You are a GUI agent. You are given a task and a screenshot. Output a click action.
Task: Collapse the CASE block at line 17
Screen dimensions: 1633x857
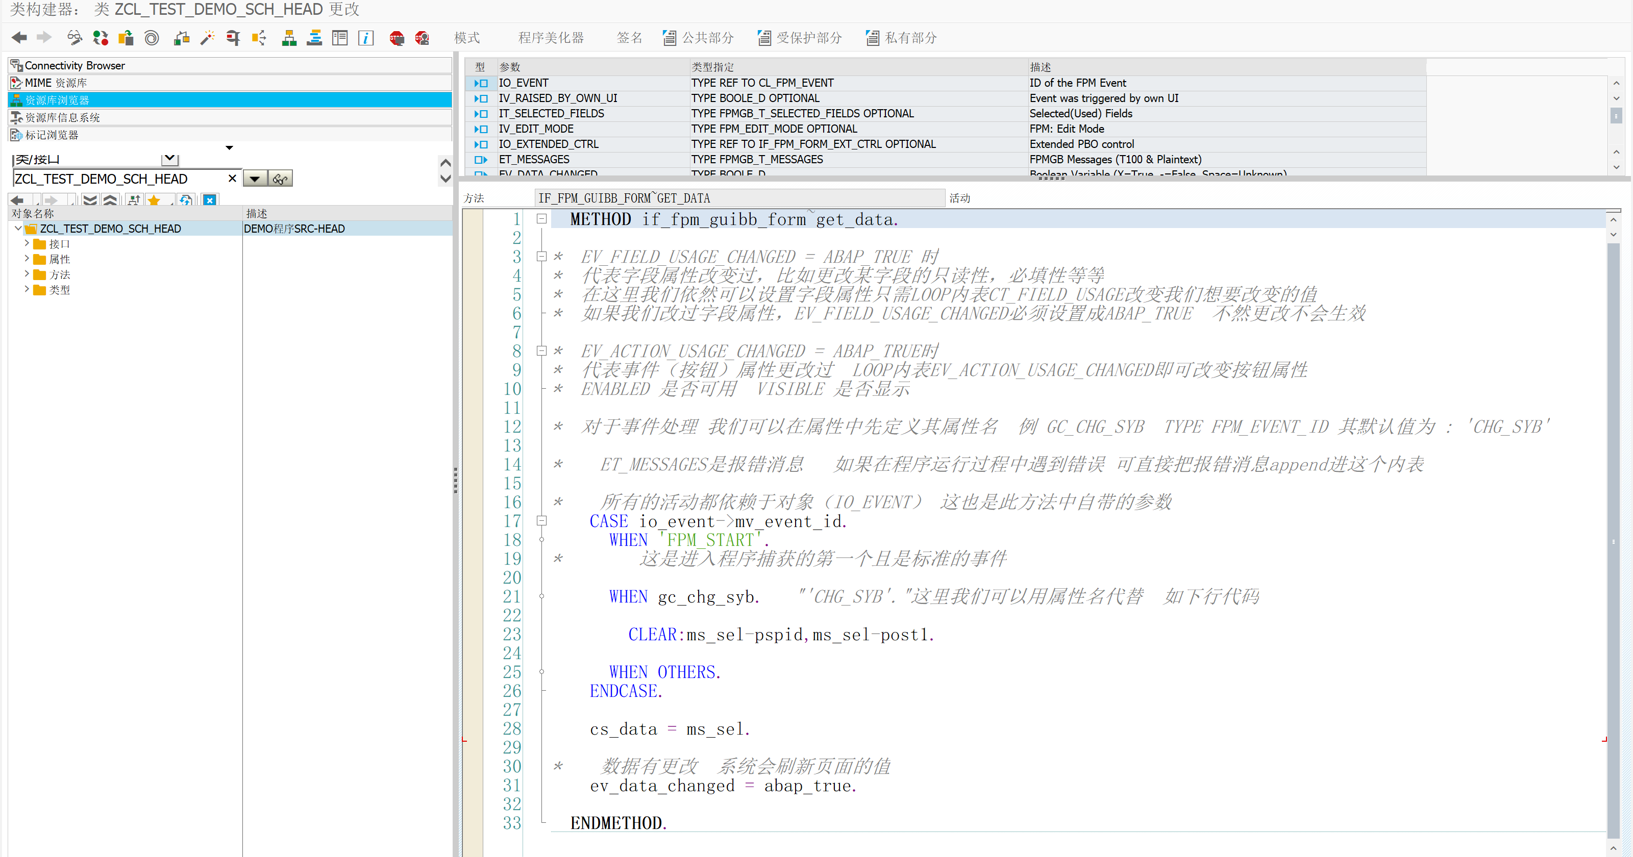point(541,520)
